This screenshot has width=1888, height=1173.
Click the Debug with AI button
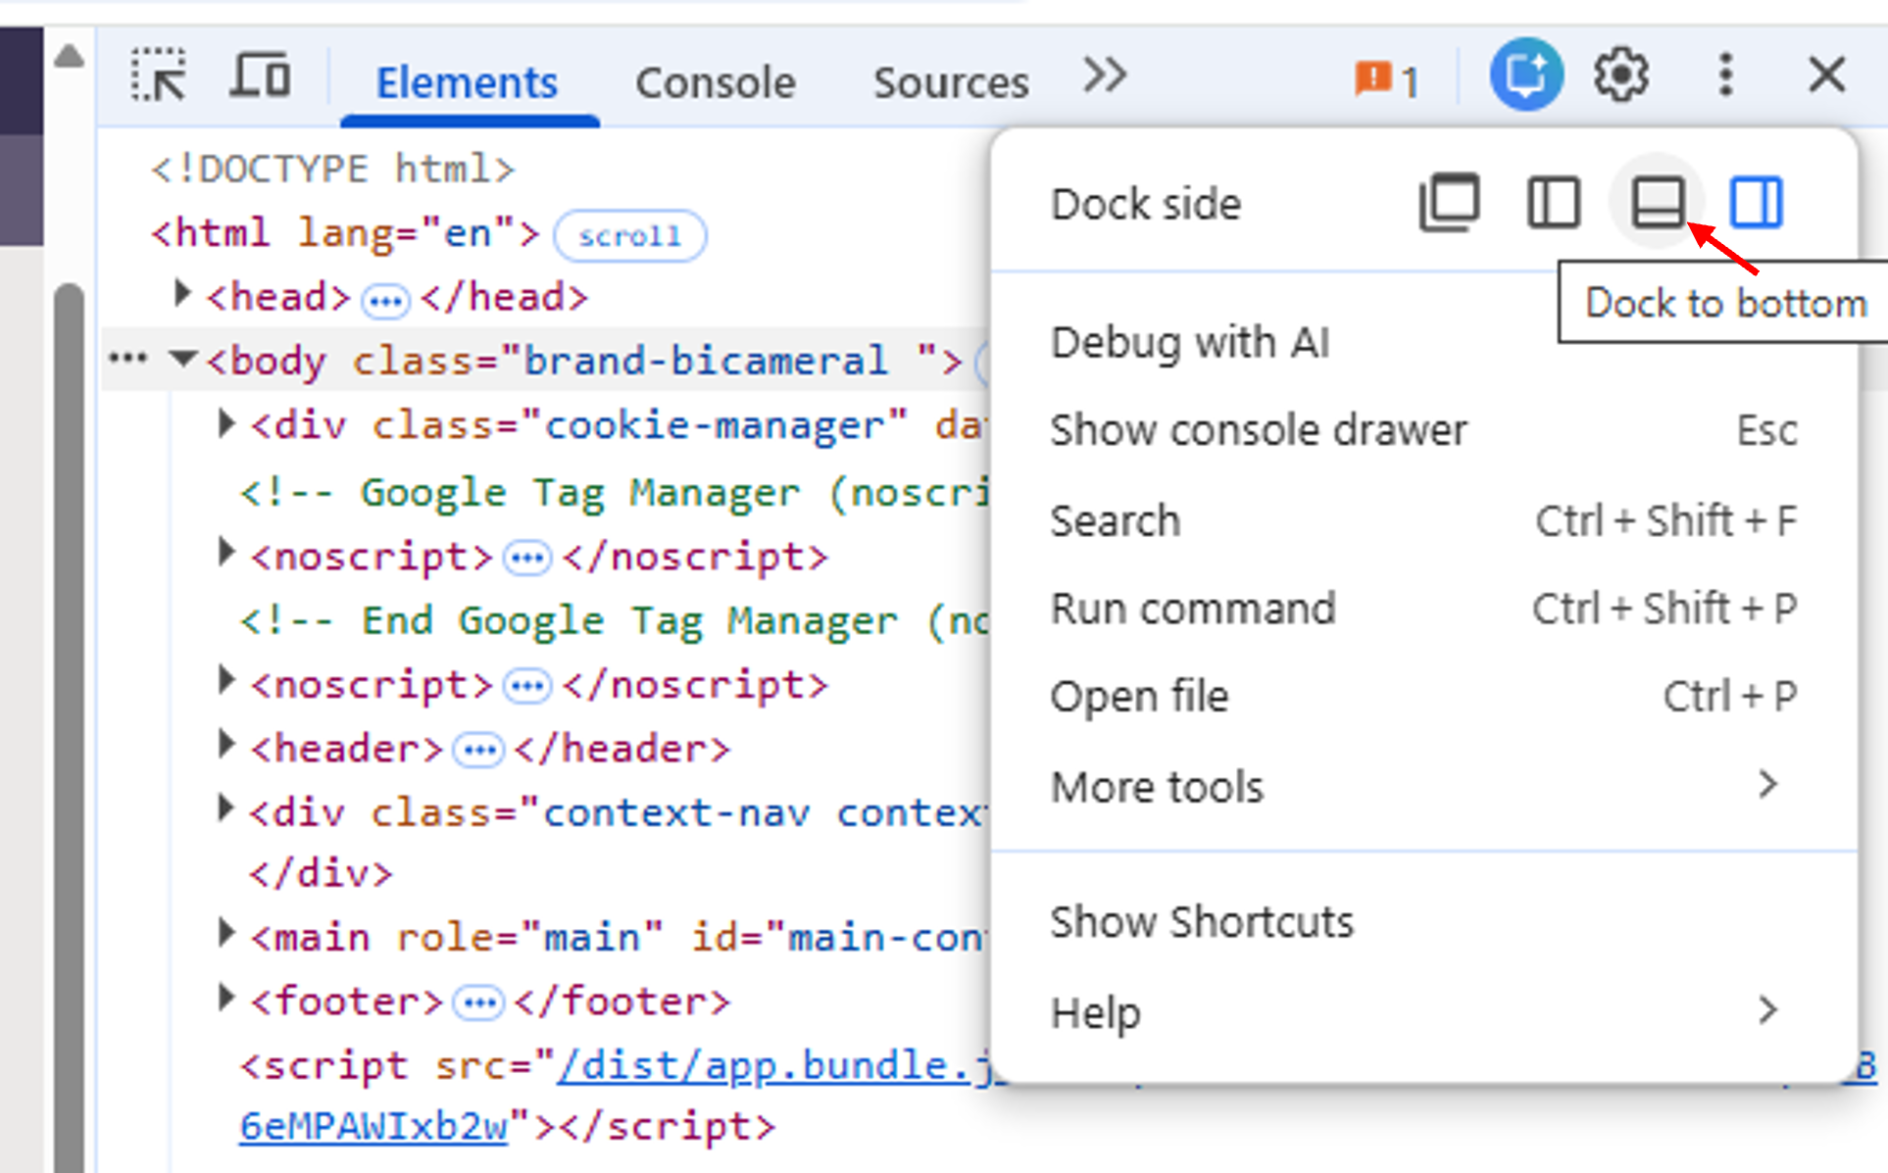(1189, 342)
